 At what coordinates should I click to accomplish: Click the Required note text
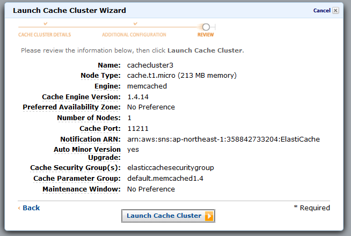pyautogui.click(x=312, y=208)
